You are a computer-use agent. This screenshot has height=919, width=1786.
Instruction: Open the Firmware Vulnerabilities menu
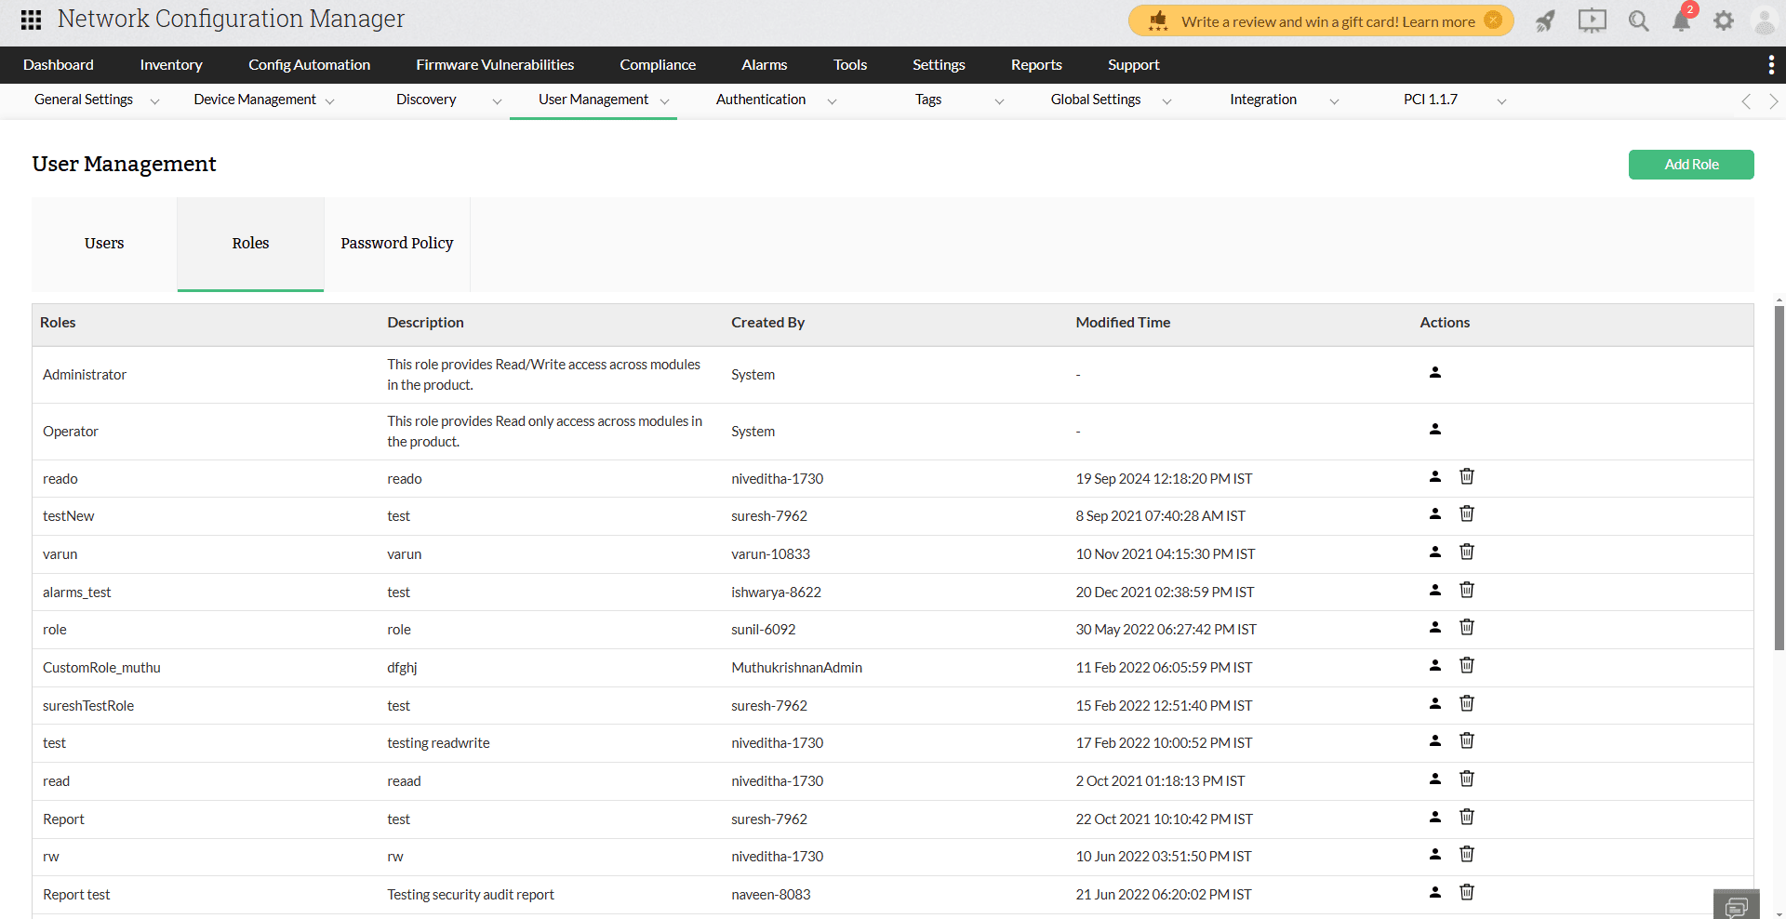[x=495, y=64]
